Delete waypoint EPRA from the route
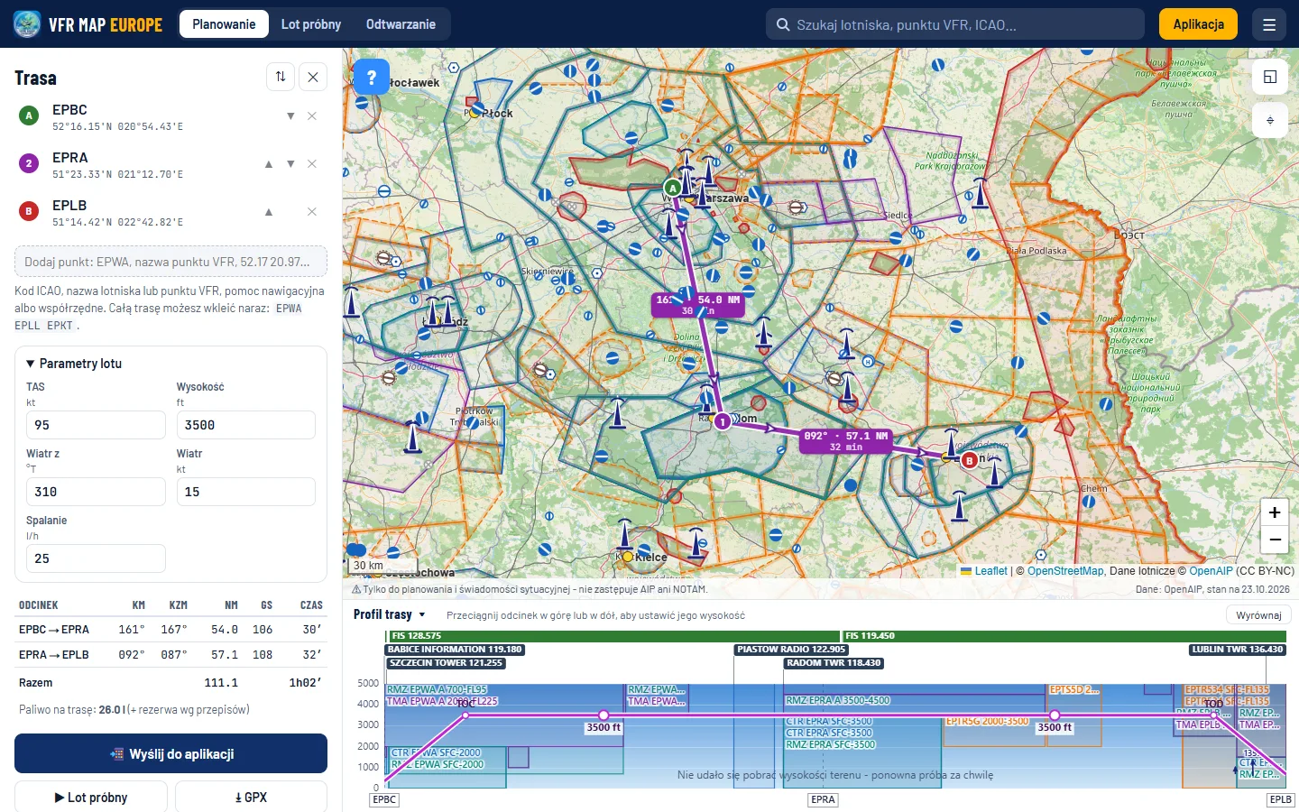 point(312,163)
